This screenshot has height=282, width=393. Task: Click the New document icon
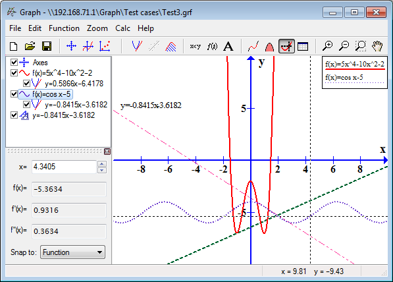[14, 46]
